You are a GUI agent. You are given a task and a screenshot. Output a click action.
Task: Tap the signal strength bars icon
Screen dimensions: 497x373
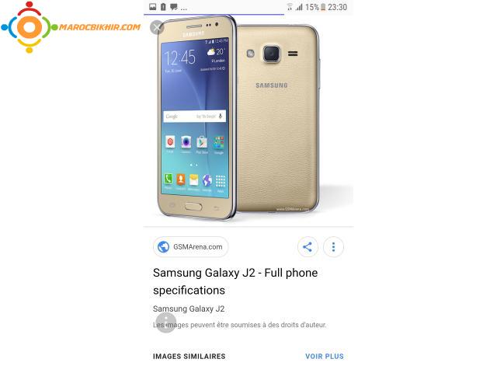click(x=299, y=7)
